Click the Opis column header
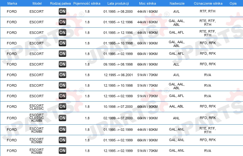 tap(233, 3)
